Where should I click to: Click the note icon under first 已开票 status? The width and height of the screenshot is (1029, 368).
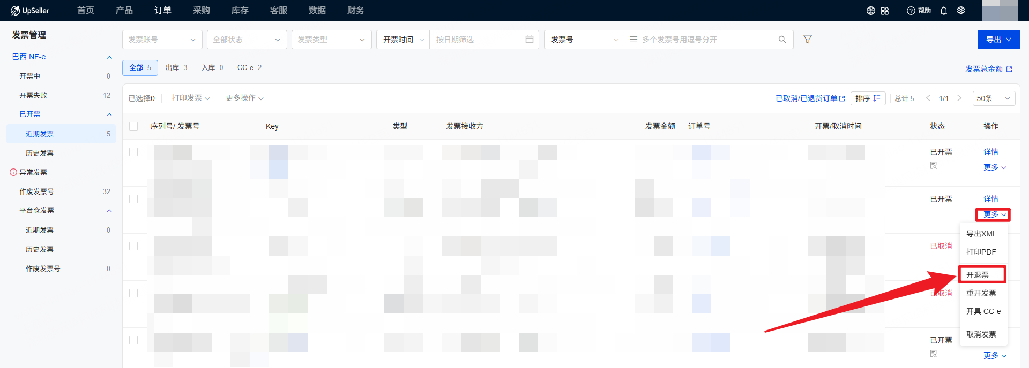pos(934,165)
